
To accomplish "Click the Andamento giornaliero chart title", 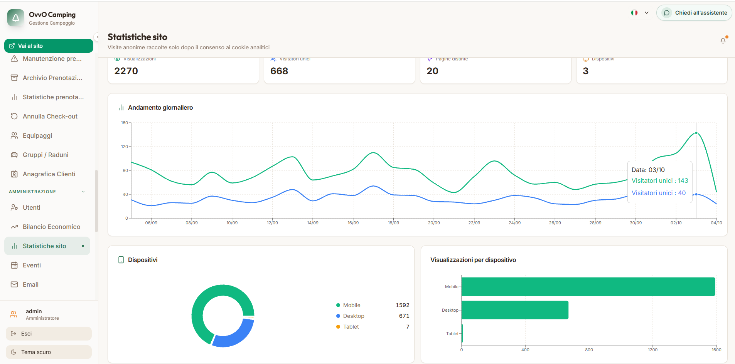I will (x=160, y=107).
